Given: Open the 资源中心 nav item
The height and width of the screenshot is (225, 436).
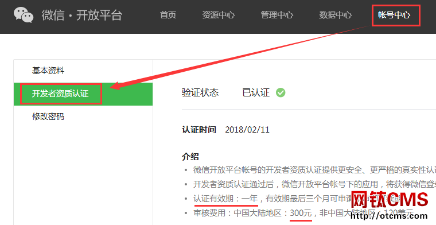Looking at the screenshot, I should click(x=218, y=15).
